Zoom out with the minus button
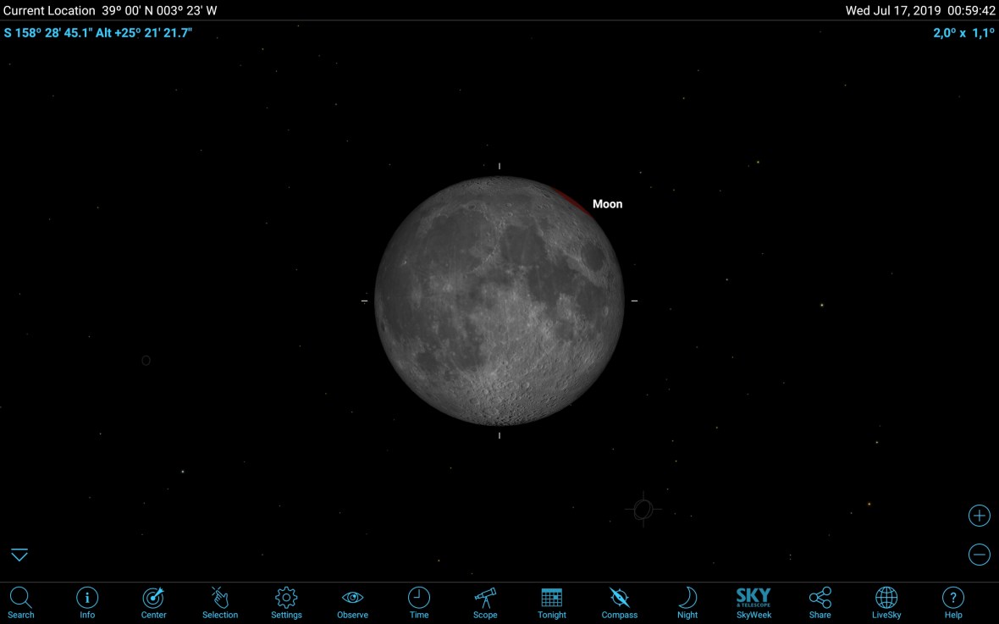 [979, 555]
